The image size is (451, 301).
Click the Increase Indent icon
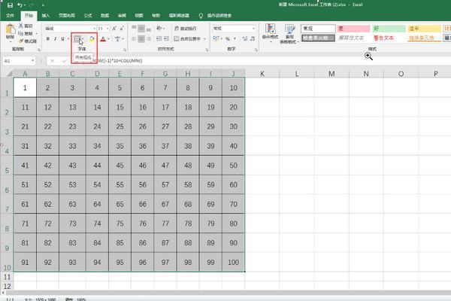point(166,38)
